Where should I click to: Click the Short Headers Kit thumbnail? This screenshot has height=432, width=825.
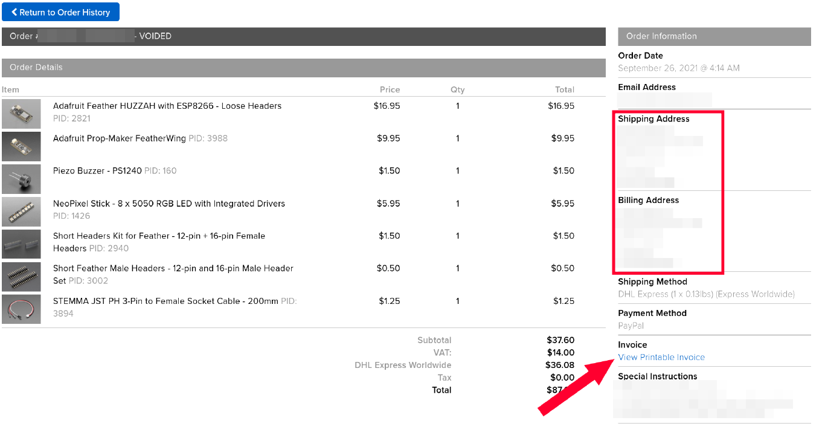(x=21, y=243)
